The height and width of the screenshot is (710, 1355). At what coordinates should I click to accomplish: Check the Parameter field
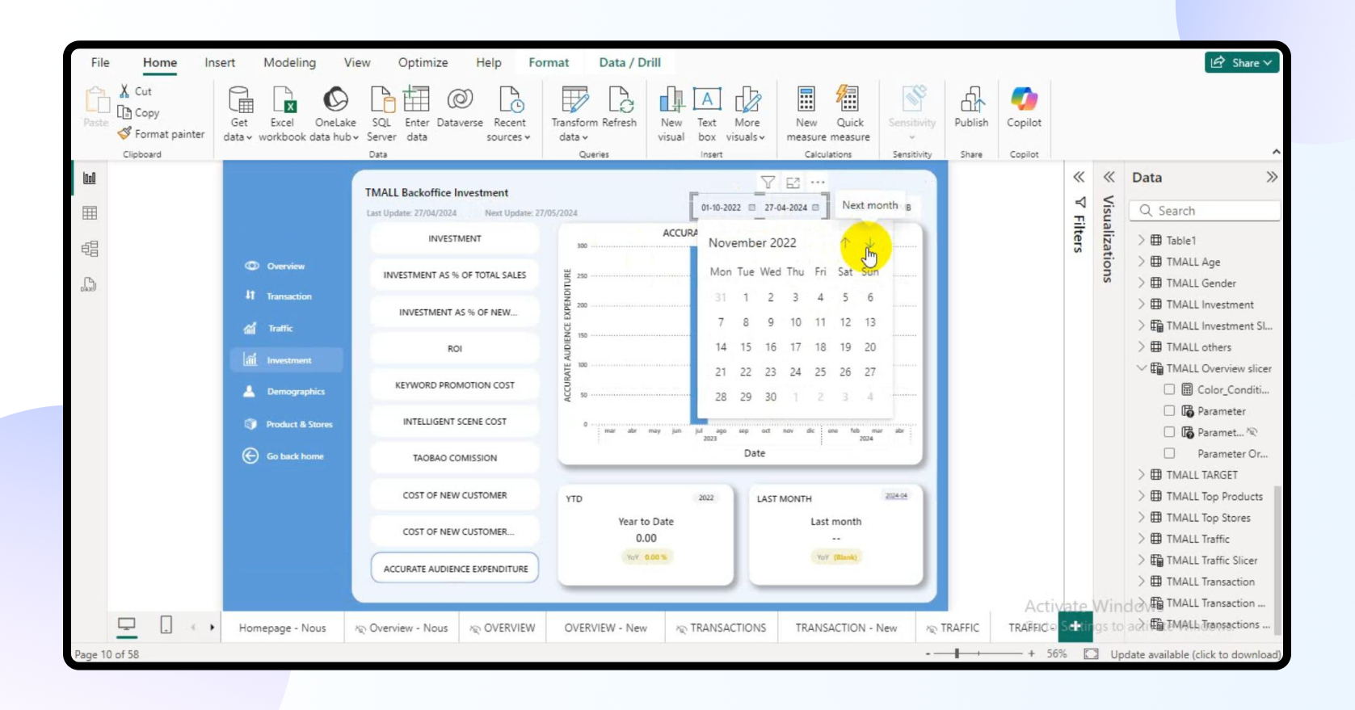point(1169,410)
